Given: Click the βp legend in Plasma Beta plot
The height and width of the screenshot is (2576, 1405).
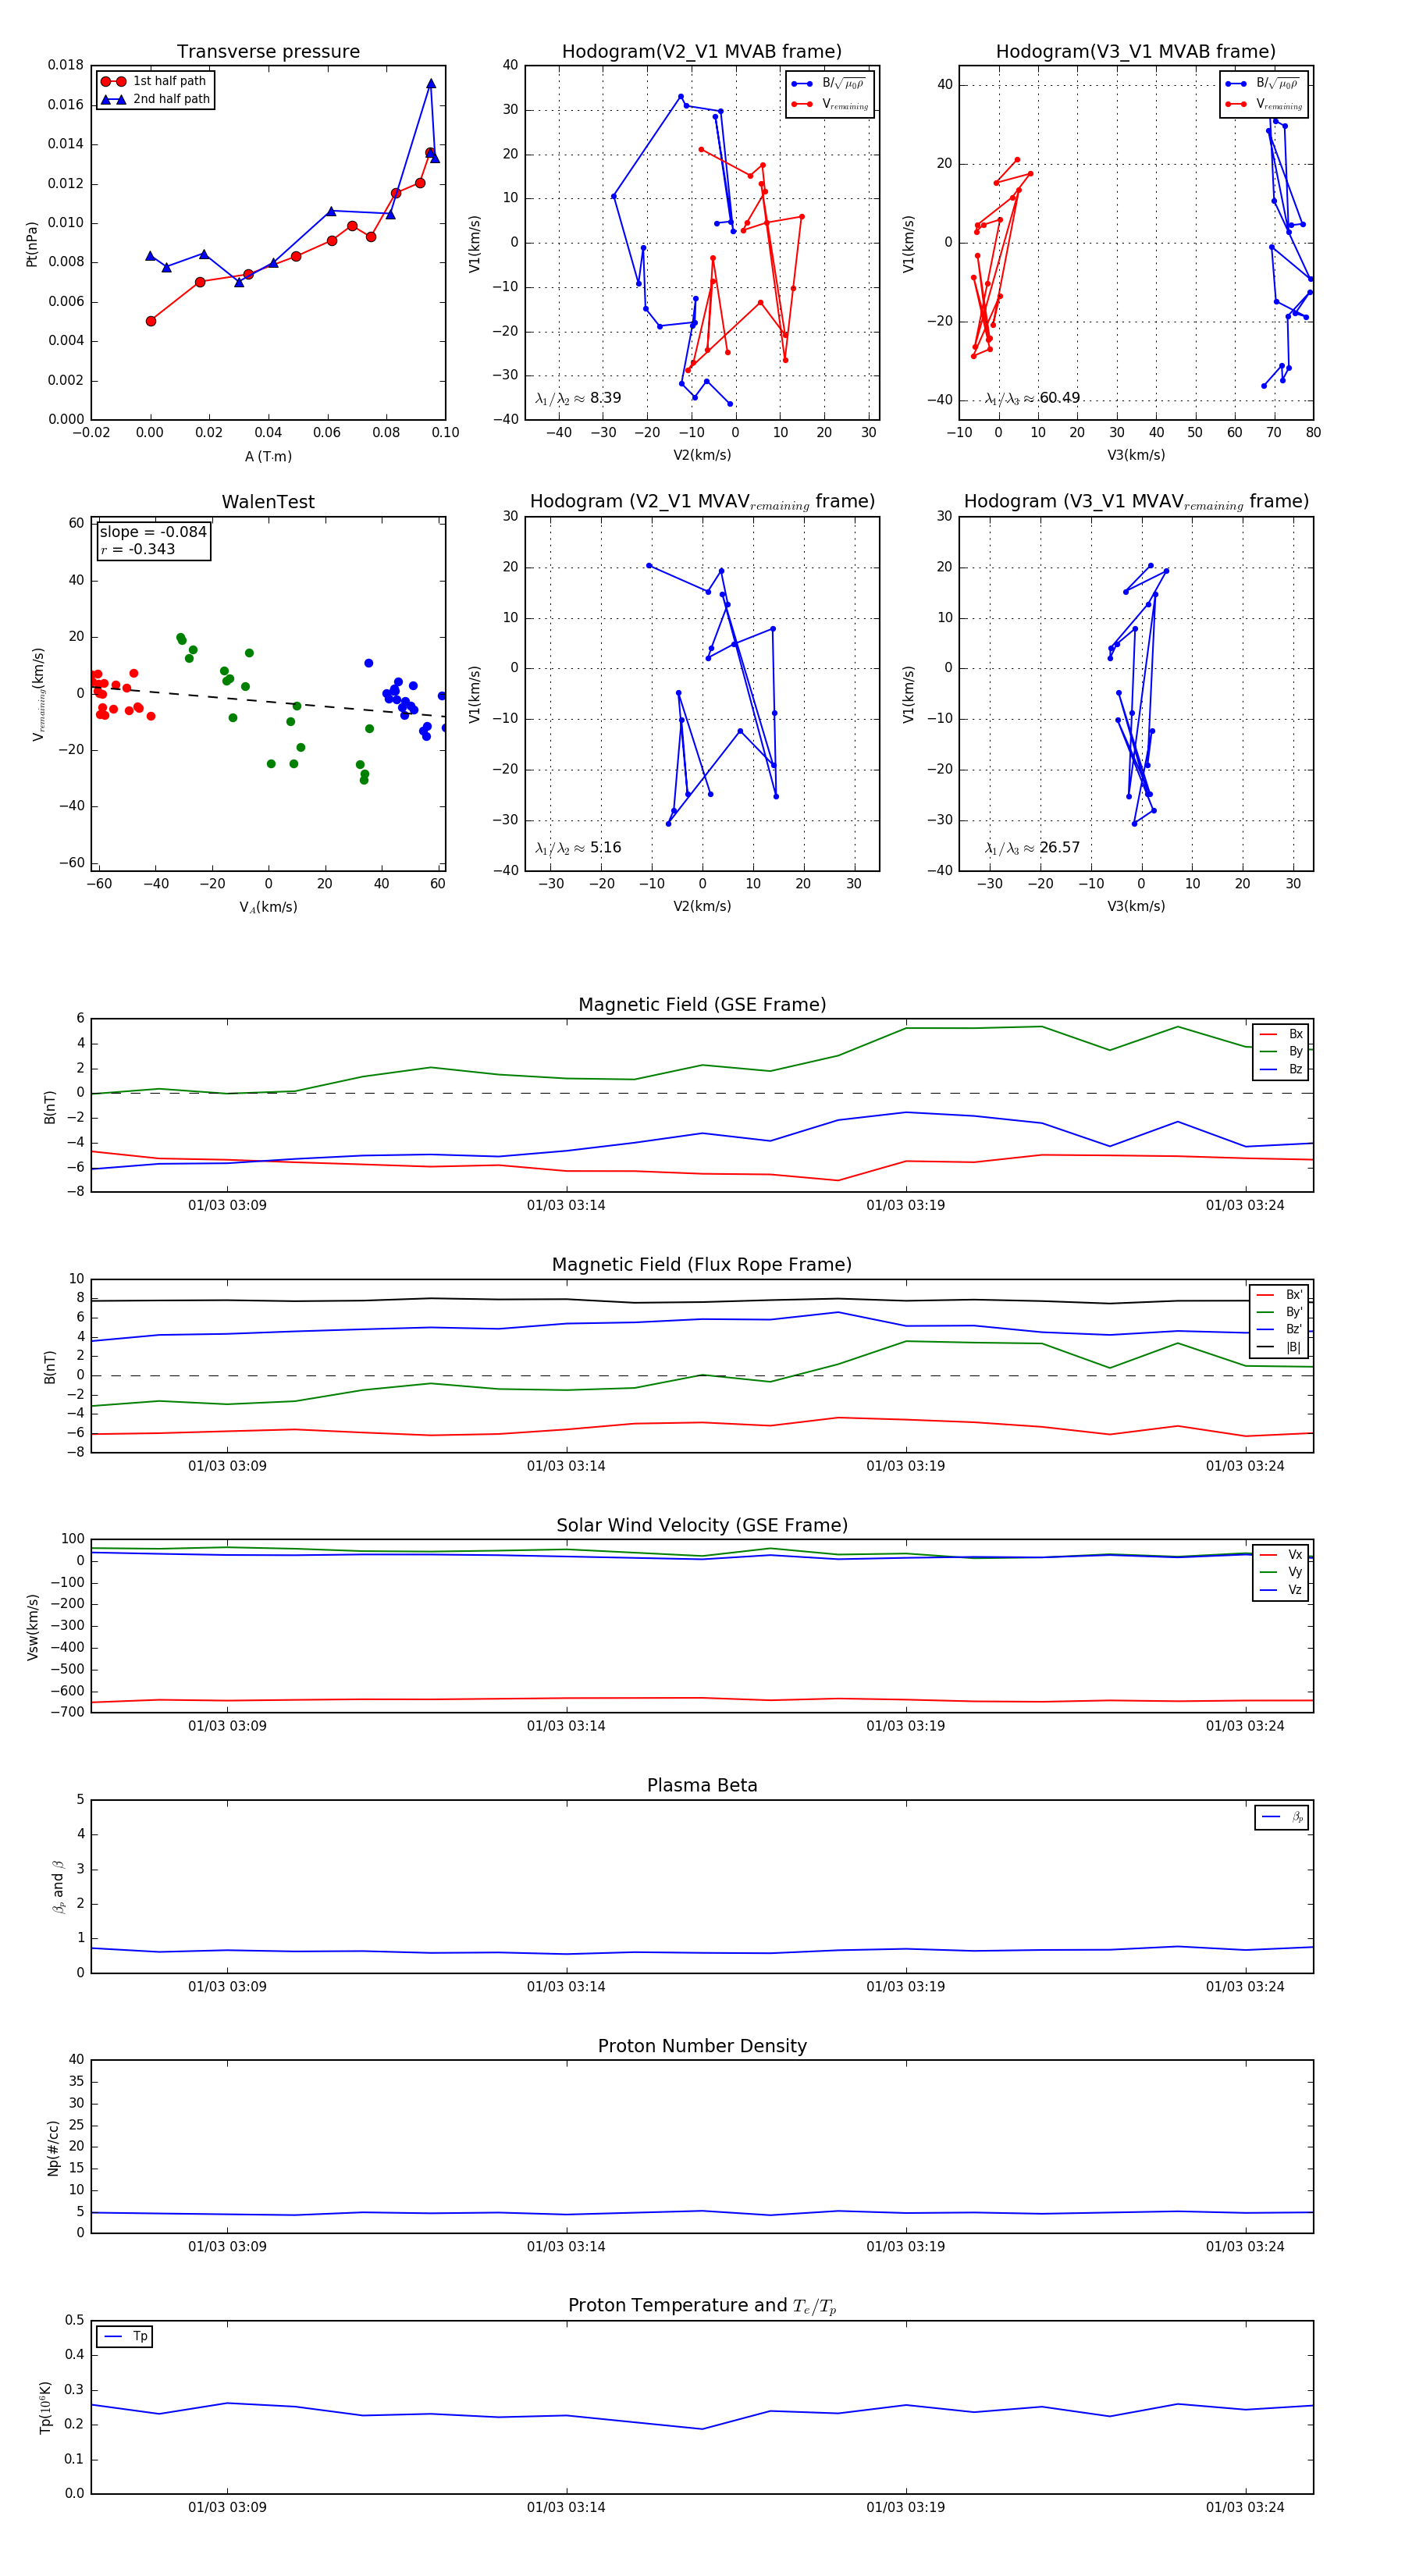Looking at the screenshot, I should pyautogui.click(x=1282, y=1817).
